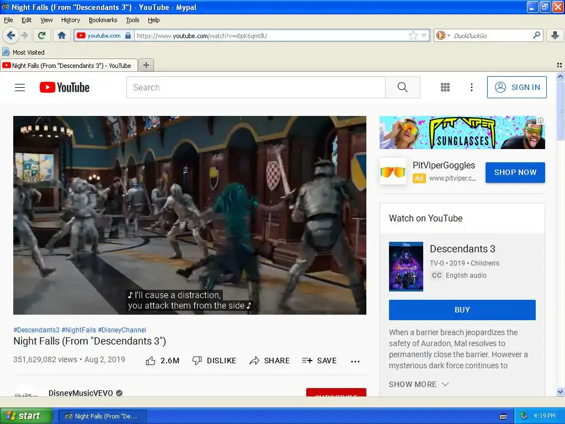Open the Edit menu
The width and height of the screenshot is (565, 424).
coord(26,20)
